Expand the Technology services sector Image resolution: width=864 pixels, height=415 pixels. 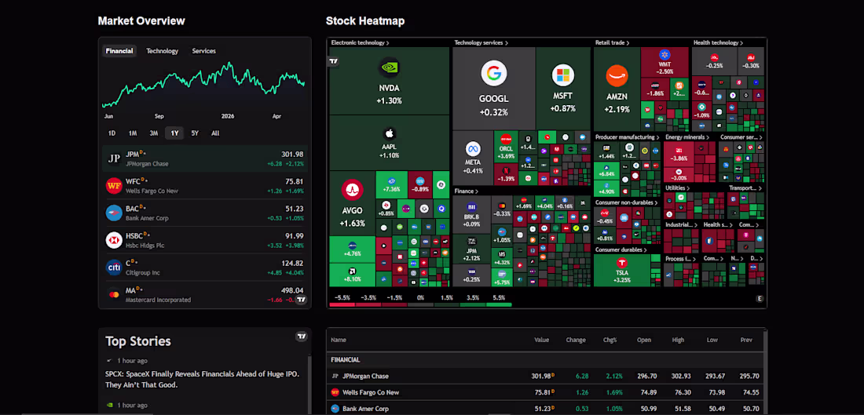pos(481,42)
